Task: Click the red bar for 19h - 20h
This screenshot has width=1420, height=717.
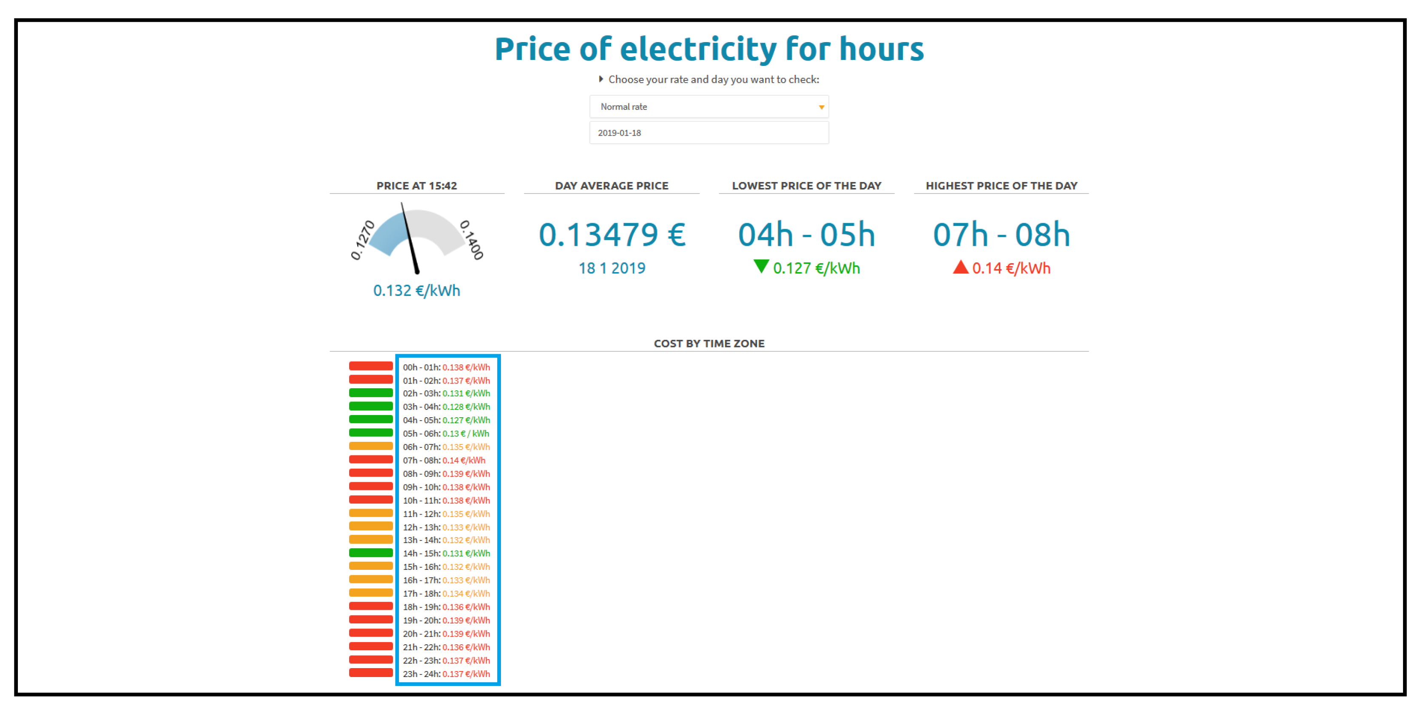Action: click(370, 620)
